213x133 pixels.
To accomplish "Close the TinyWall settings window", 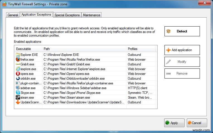I will 205,3.
